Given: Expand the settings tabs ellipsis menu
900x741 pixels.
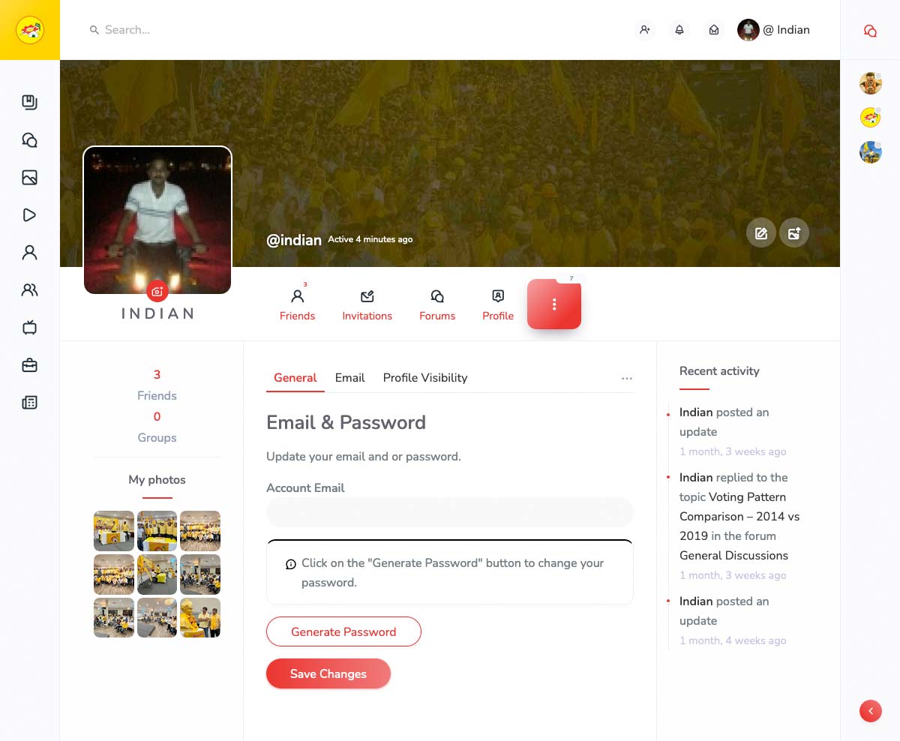Looking at the screenshot, I should [627, 379].
